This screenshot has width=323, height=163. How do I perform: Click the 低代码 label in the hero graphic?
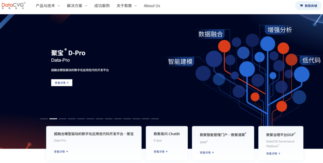[x=311, y=60]
